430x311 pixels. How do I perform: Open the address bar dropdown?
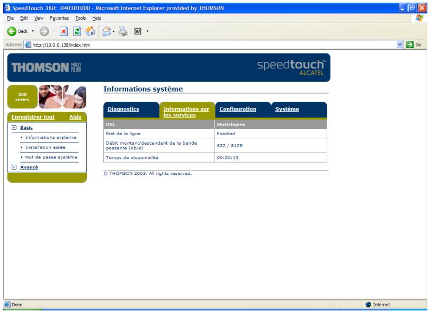400,45
